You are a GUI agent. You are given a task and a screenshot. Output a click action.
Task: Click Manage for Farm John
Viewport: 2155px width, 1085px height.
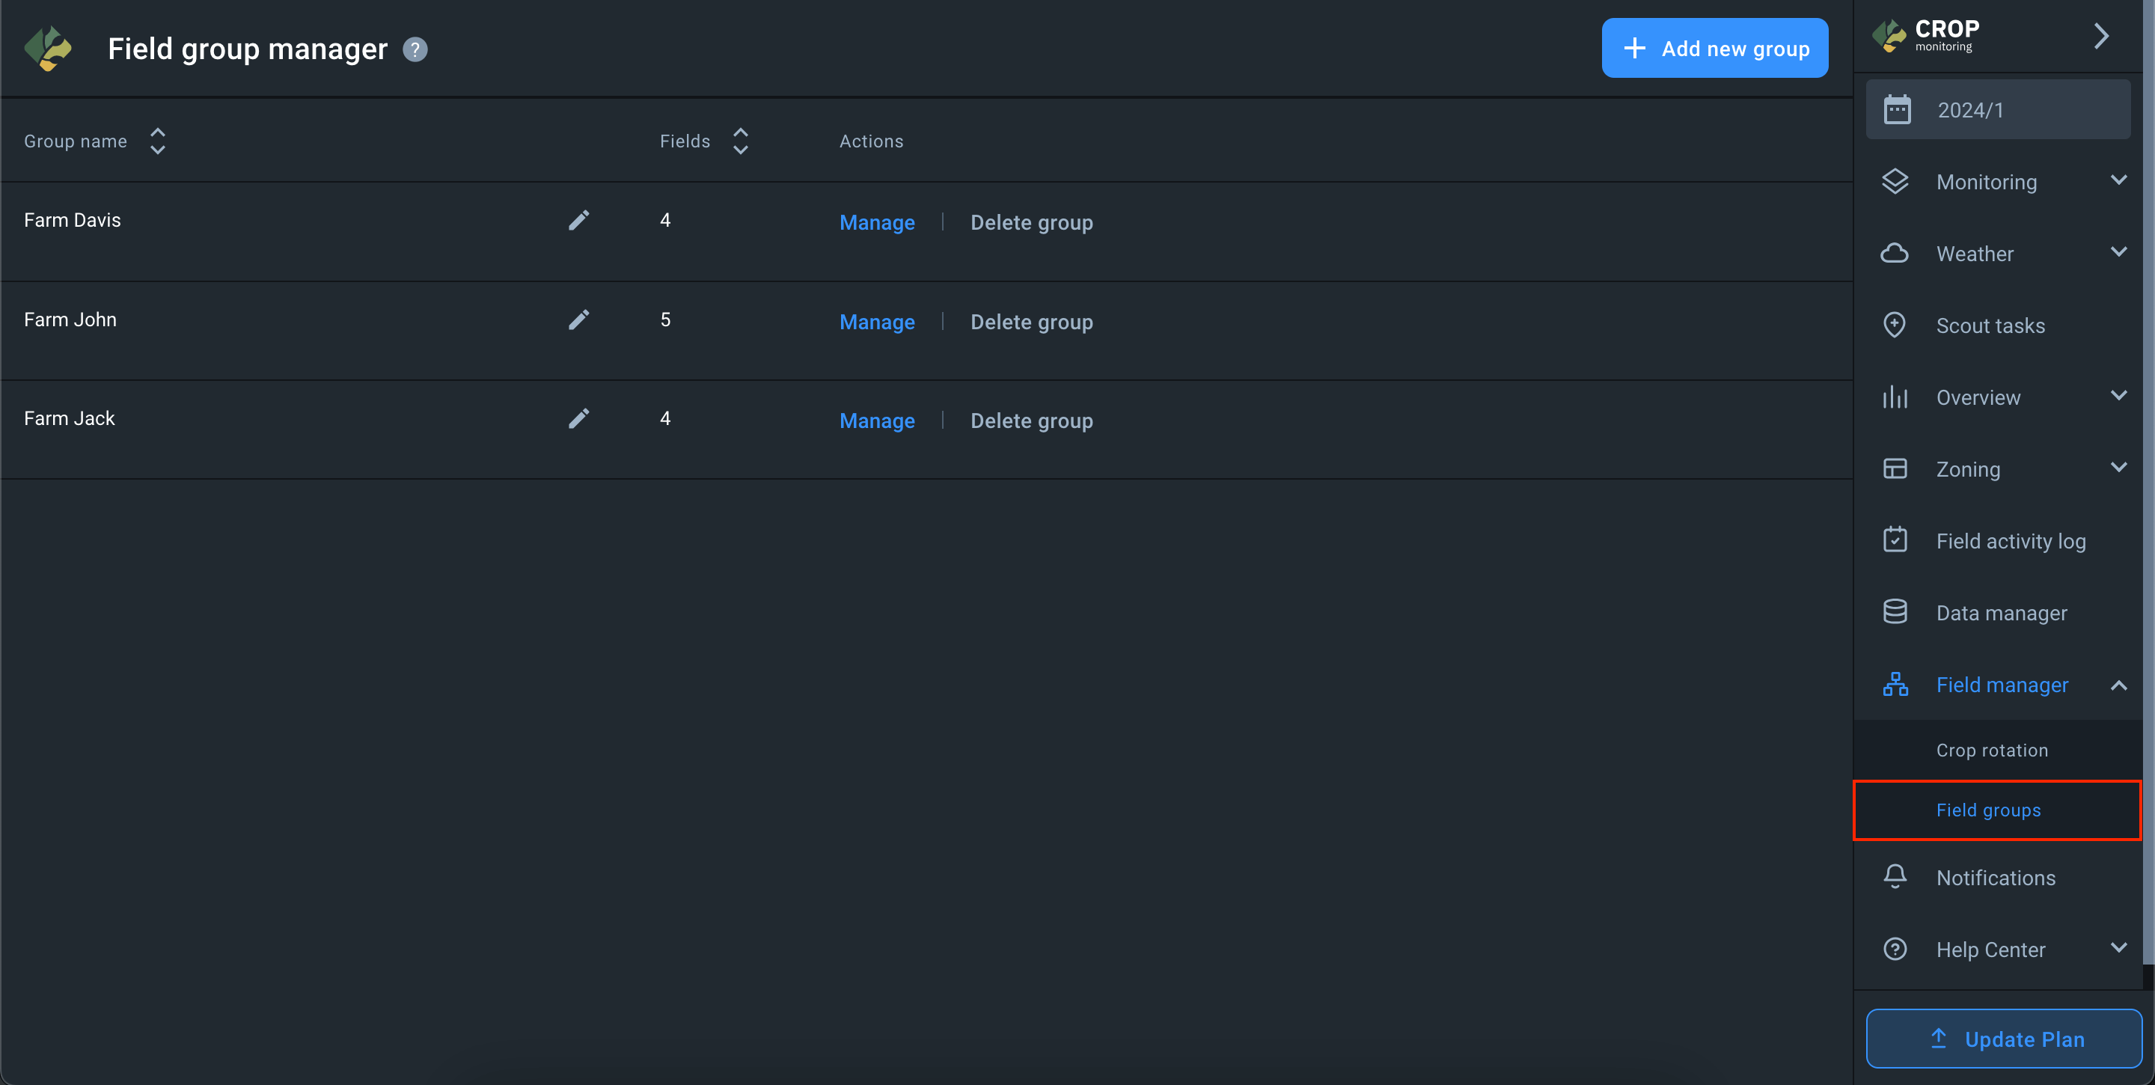click(x=877, y=322)
